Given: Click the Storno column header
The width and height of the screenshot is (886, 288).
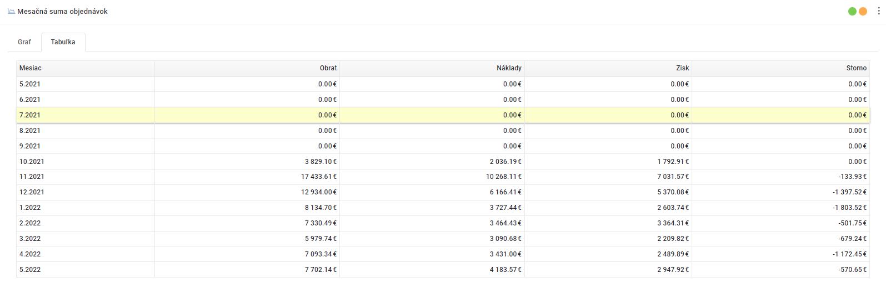Looking at the screenshot, I should click(856, 68).
